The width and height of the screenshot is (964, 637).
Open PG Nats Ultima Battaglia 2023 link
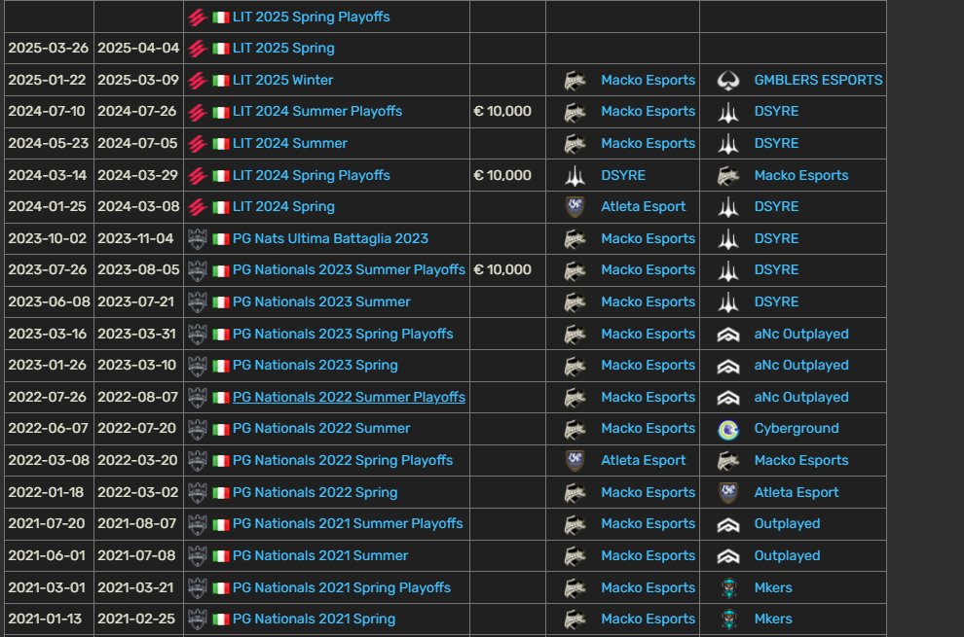330,238
